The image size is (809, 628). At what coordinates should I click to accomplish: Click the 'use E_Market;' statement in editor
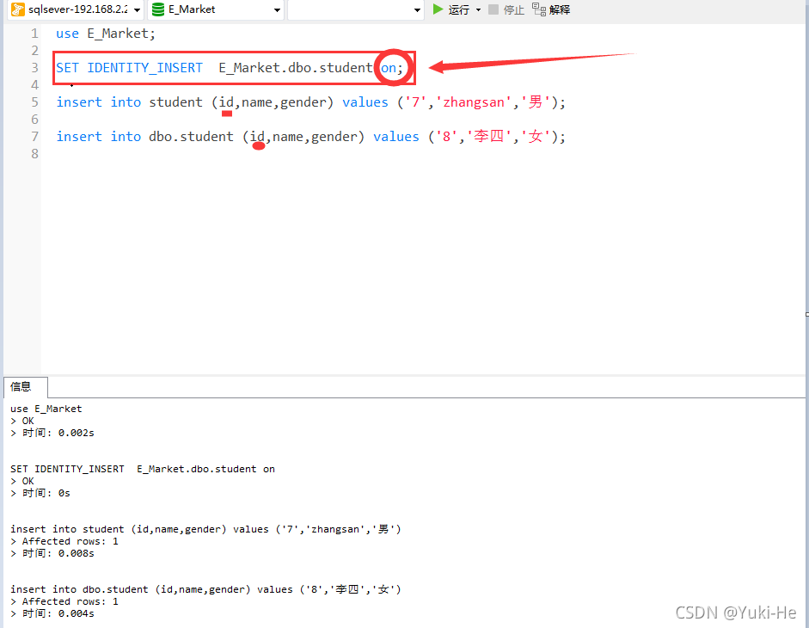[105, 34]
